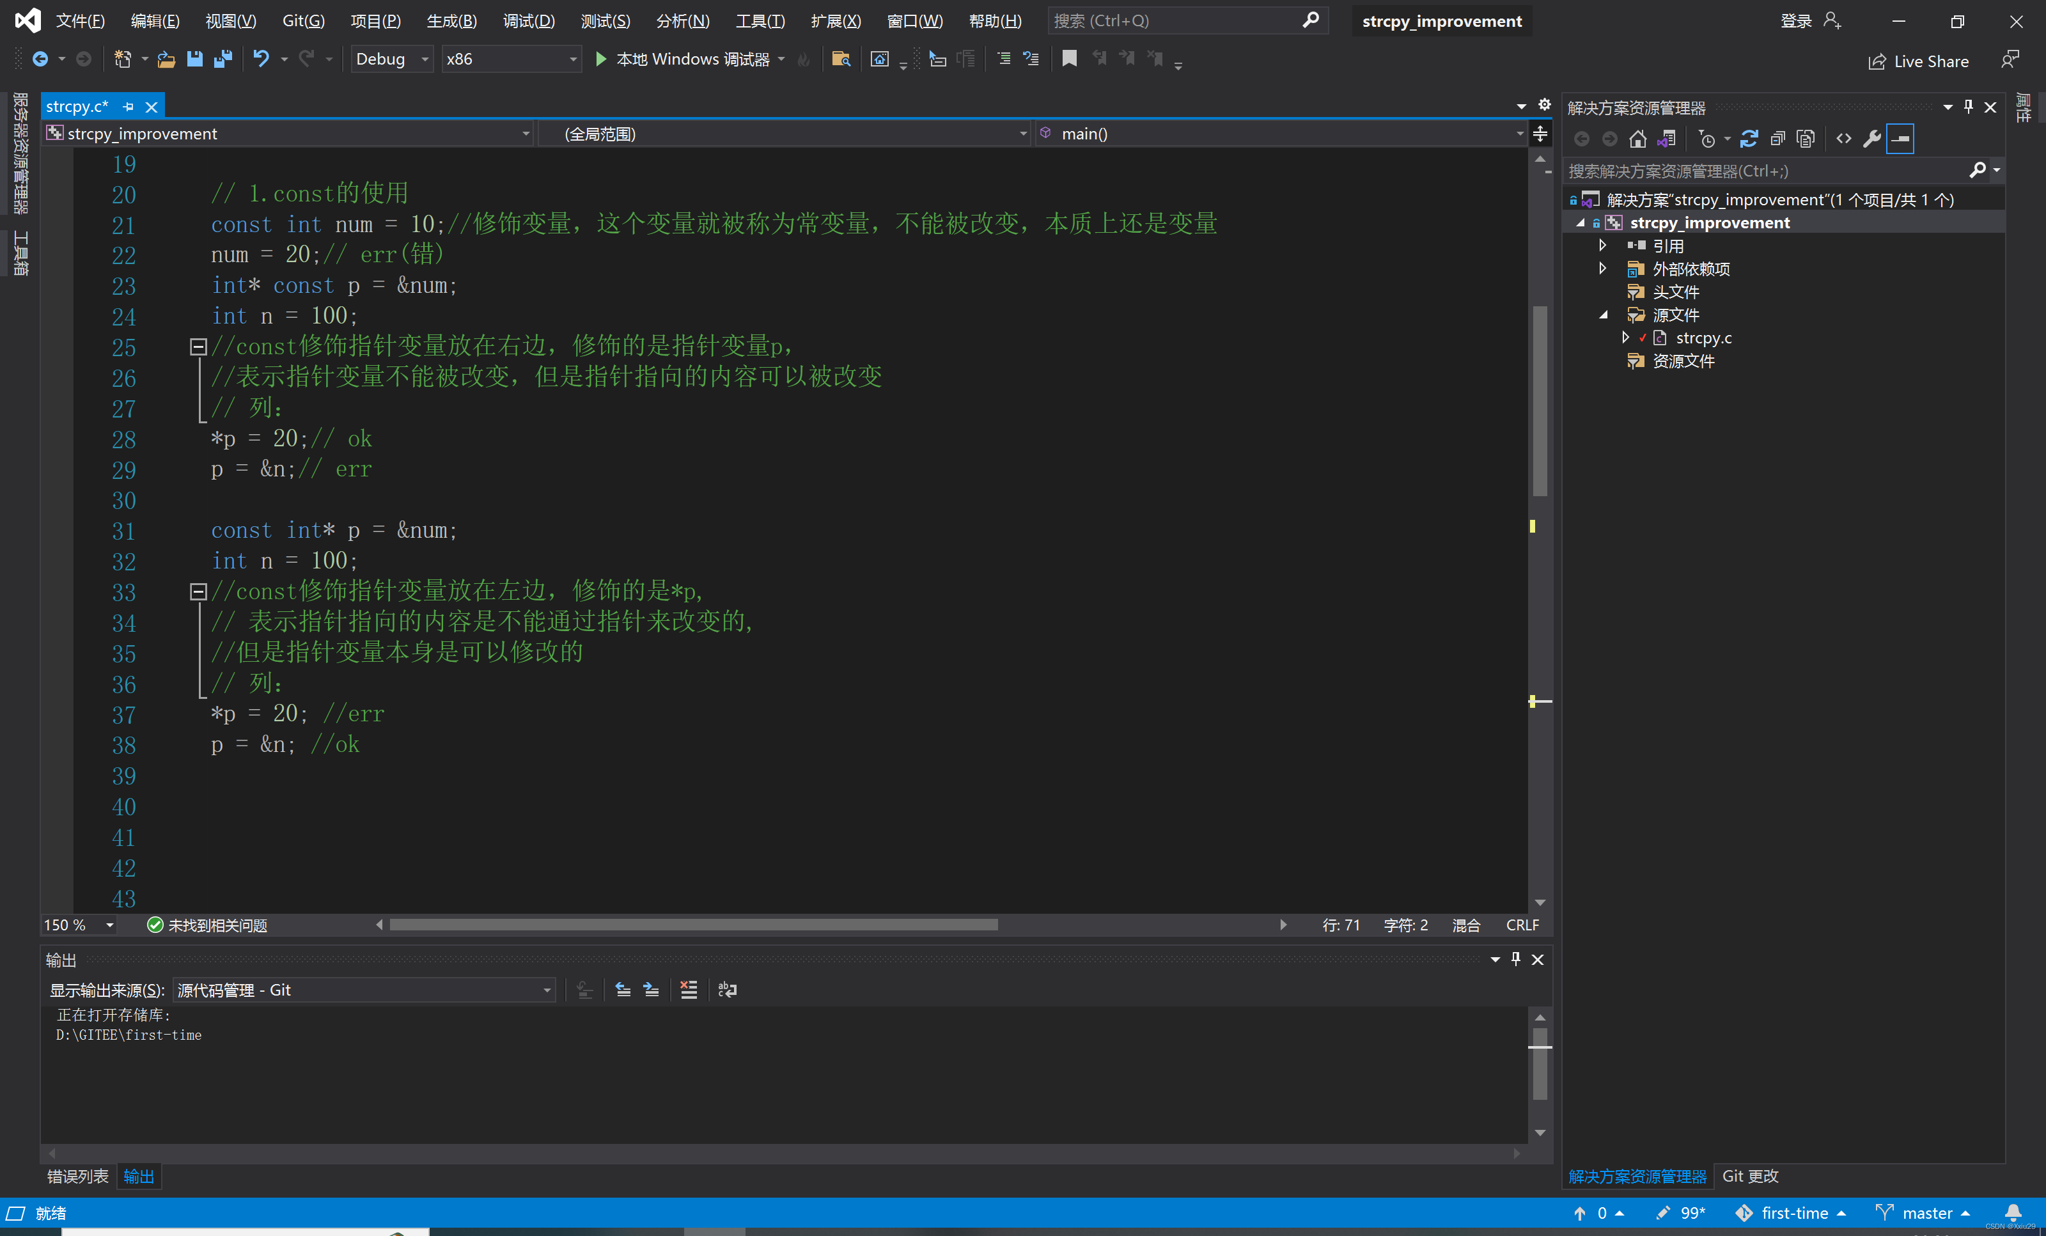This screenshot has height=1236, width=2046.
Task: Pin the Solution Explorer panel
Action: pos(1967,106)
